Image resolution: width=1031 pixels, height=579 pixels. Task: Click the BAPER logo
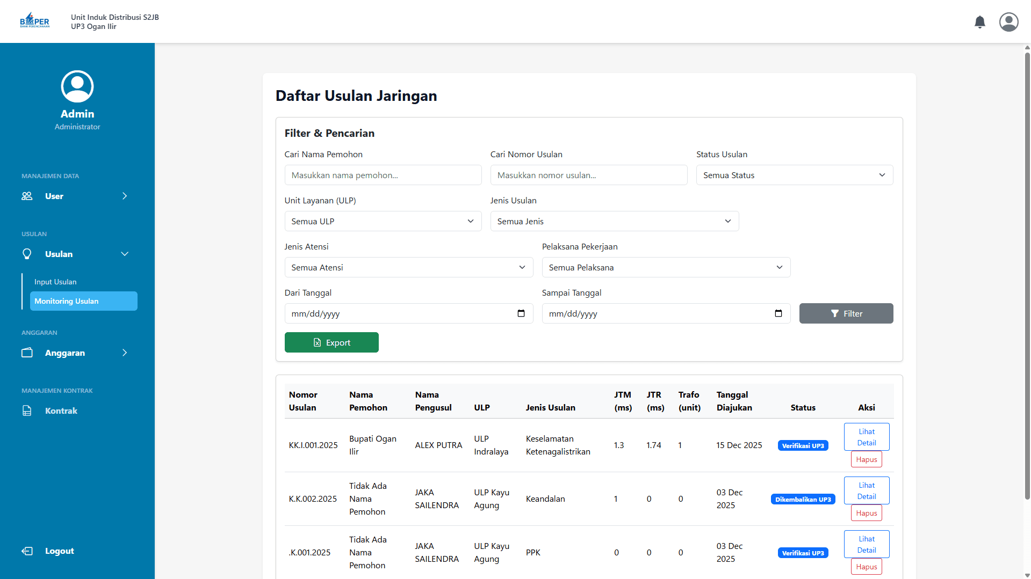[x=35, y=20]
